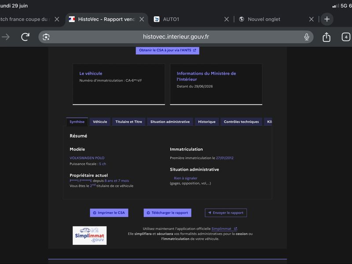Open a new tab with the plus button
352x264 pixels.
[327, 19]
